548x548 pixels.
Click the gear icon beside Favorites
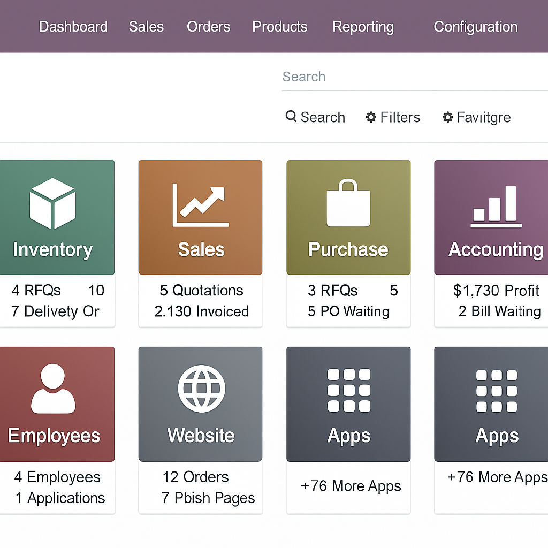coord(447,117)
